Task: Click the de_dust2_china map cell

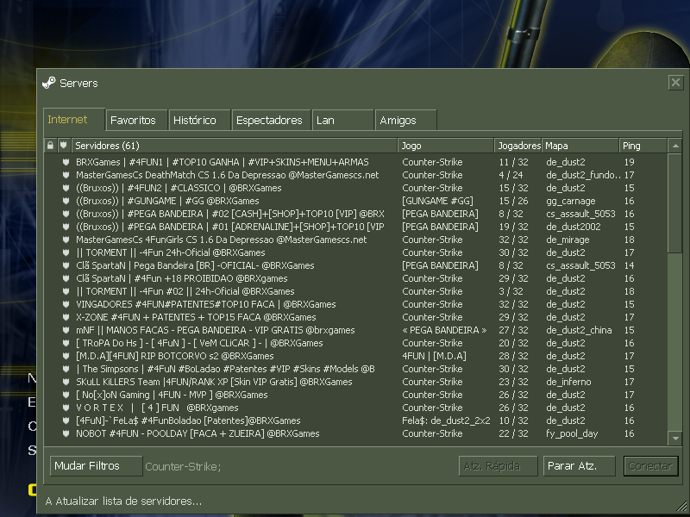Action: click(579, 330)
